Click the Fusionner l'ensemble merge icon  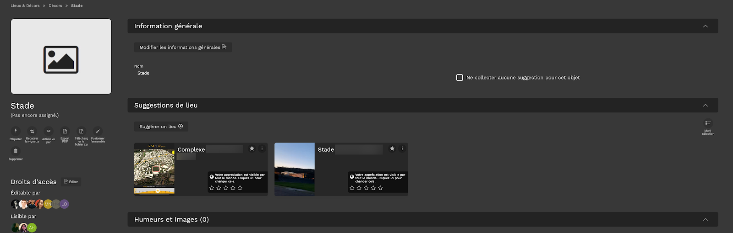[98, 131]
